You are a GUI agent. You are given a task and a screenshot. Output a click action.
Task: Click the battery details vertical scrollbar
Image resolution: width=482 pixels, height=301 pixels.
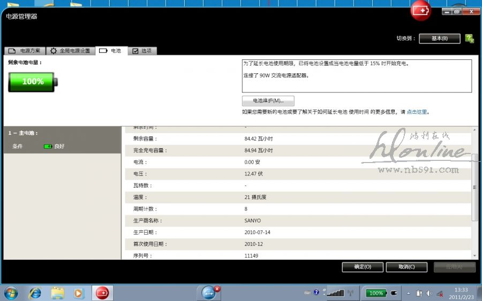pyautogui.click(x=475, y=187)
